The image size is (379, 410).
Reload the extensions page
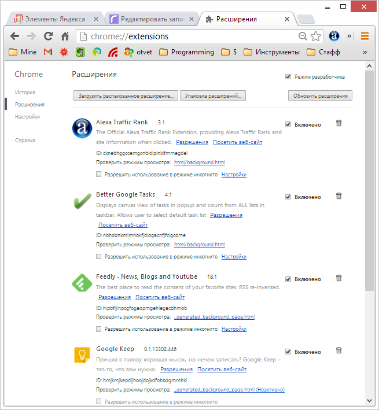pos(48,36)
